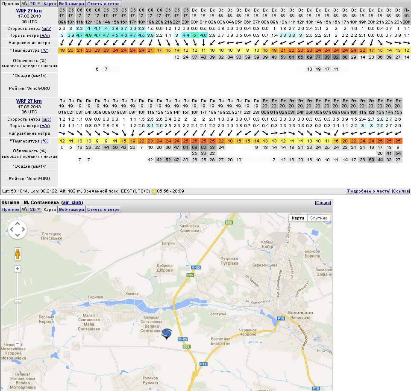This screenshot has width=411, height=391.
Task: Click the air_club link in the map header
Action: click(72, 202)
